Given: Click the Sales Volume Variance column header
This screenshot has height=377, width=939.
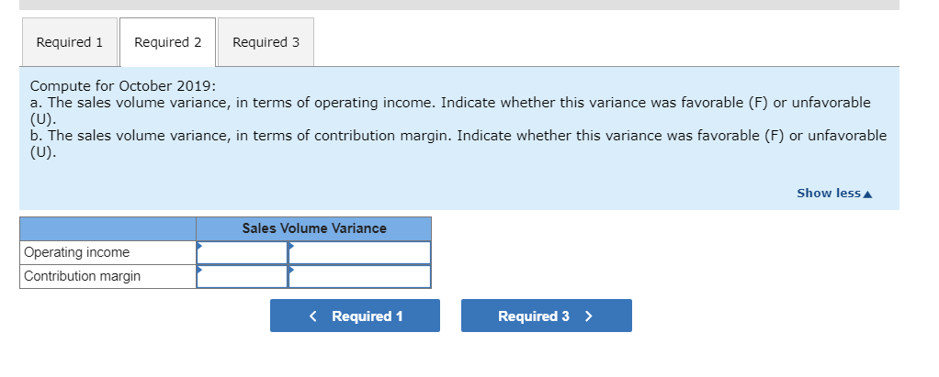Looking at the screenshot, I should (x=314, y=228).
